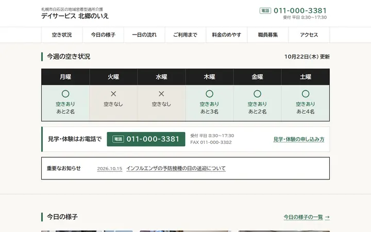Click the 今週の空き状況 heading
Screen dimensions: 371x232
pyautogui.click(x=69, y=57)
